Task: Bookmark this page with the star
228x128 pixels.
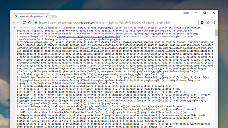Action: click(208, 22)
